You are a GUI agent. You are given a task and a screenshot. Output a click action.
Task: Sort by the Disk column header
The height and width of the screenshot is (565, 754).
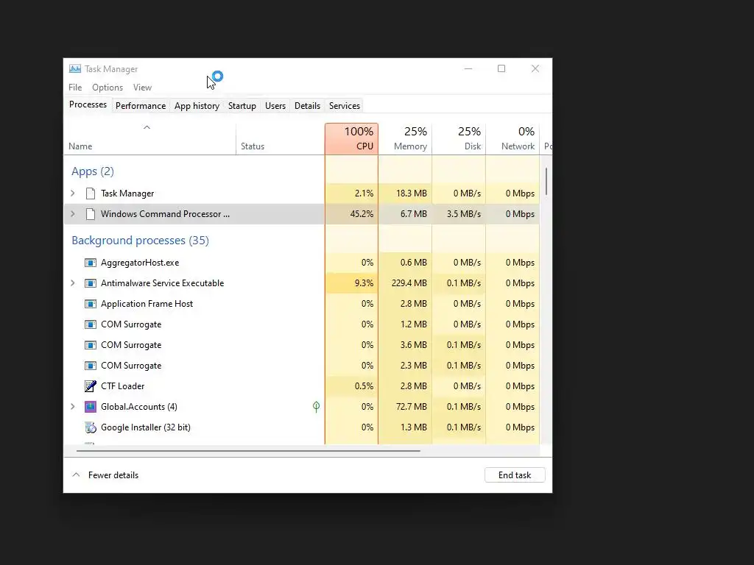pyautogui.click(x=459, y=139)
